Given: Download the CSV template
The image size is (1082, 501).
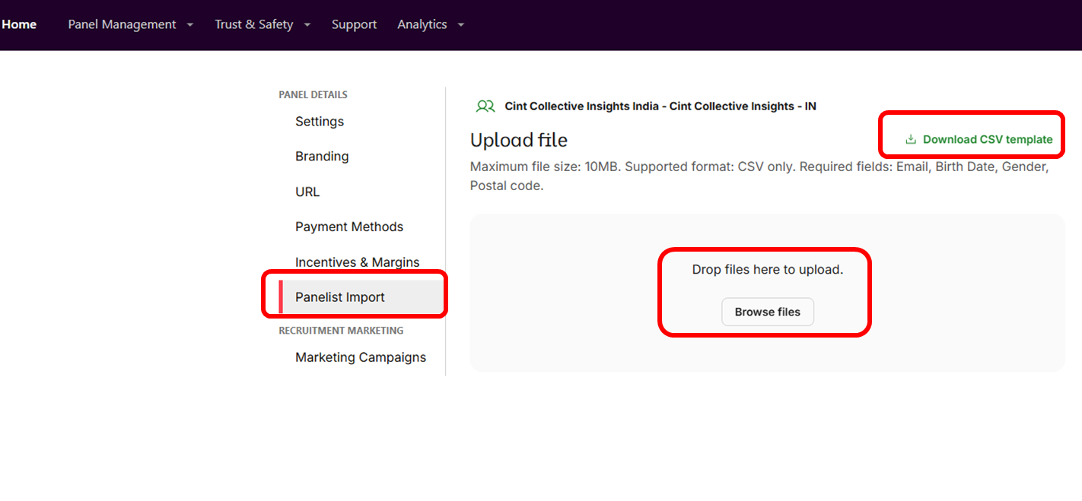Looking at the screenshot, I should [x=987, y=139].
